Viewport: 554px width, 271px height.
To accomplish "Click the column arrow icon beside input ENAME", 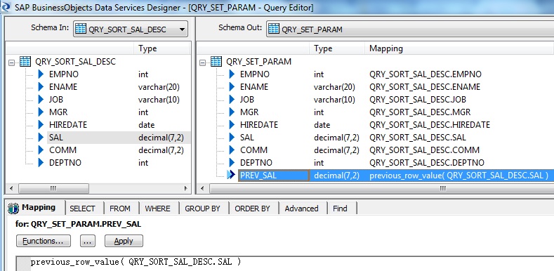I will 41,87.
